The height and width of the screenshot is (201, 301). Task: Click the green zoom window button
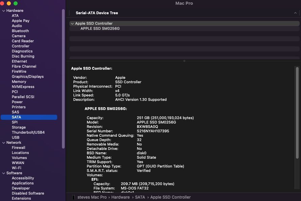tap(16, 3)
